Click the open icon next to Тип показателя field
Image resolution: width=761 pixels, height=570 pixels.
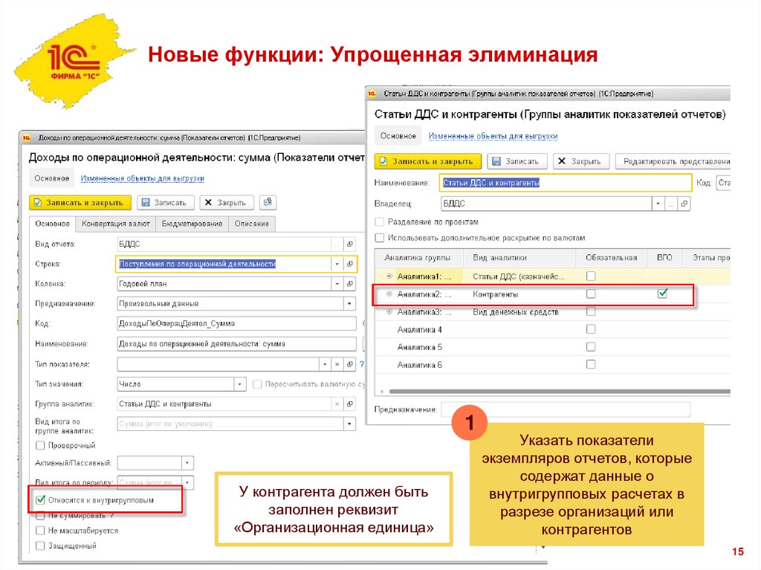click(x=350, y=363)
